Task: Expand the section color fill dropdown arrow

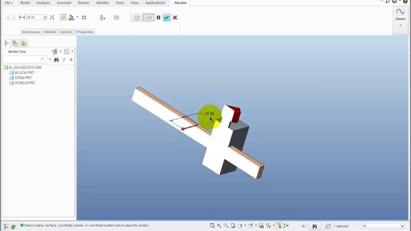Action: 77,17
